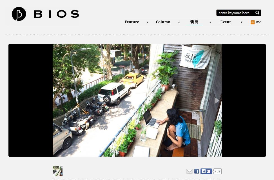Click the orange RSS feed icon

253,22
